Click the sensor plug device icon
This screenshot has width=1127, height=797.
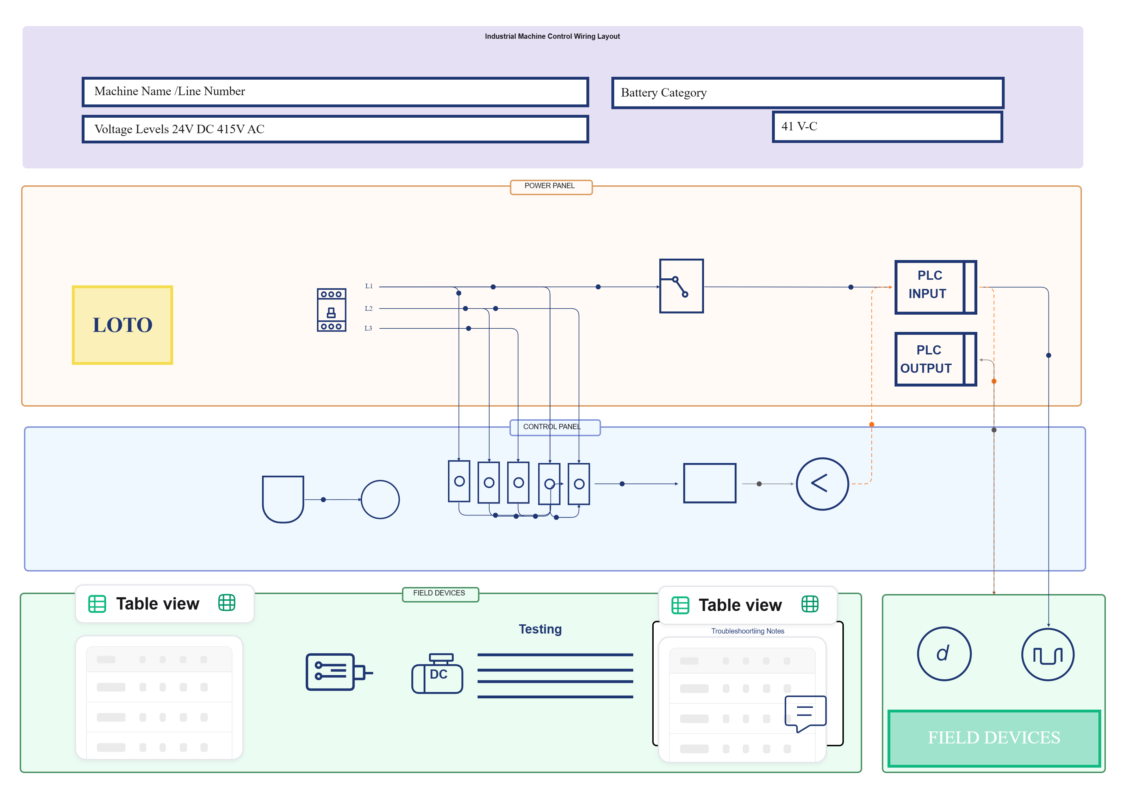[x=339, y=672]
